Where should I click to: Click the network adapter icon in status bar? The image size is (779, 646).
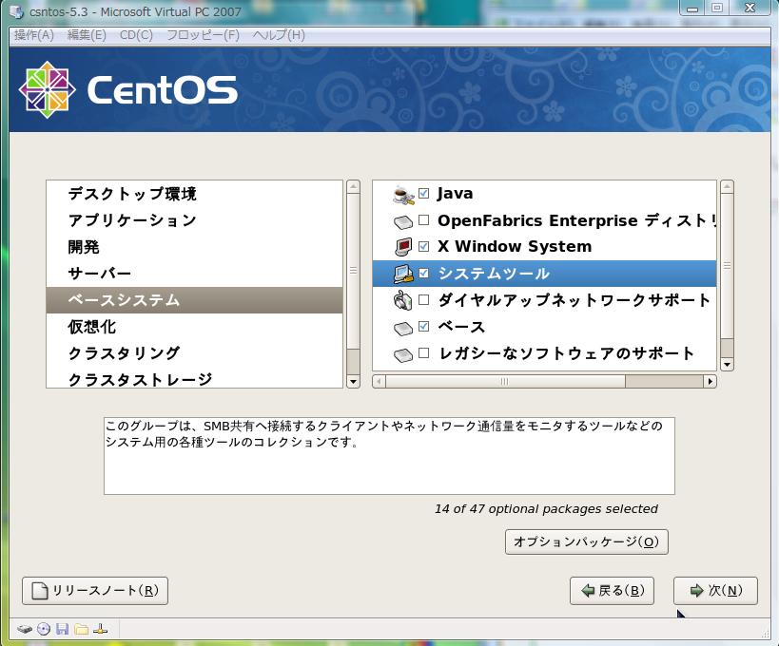(x=100, y=629)
